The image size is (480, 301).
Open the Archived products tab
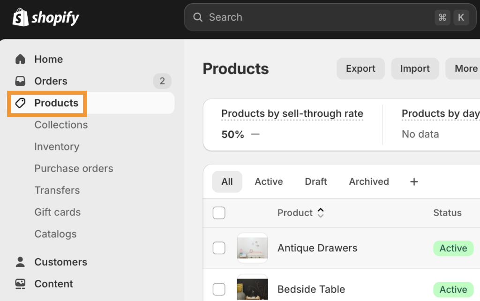pos(368,181)
